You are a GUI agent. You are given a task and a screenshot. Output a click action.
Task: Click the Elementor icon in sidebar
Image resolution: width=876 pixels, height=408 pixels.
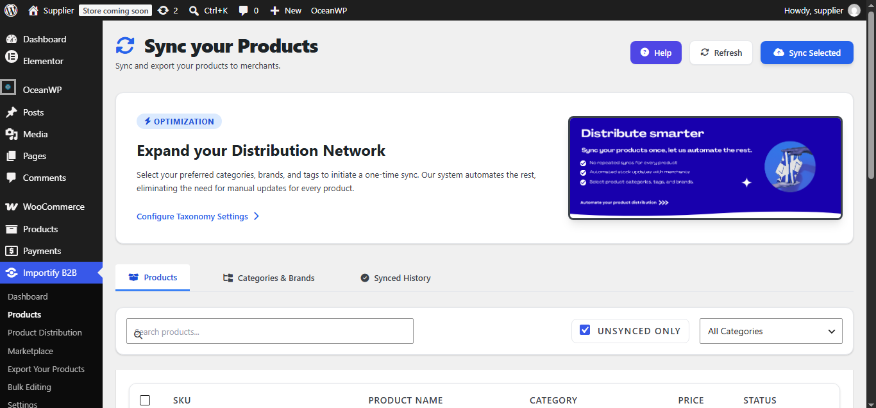click(11, 58)
